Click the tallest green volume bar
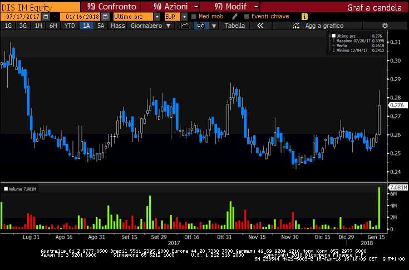Image resolution: width=409 pixels, height=270 pixels. pos(380,208)
